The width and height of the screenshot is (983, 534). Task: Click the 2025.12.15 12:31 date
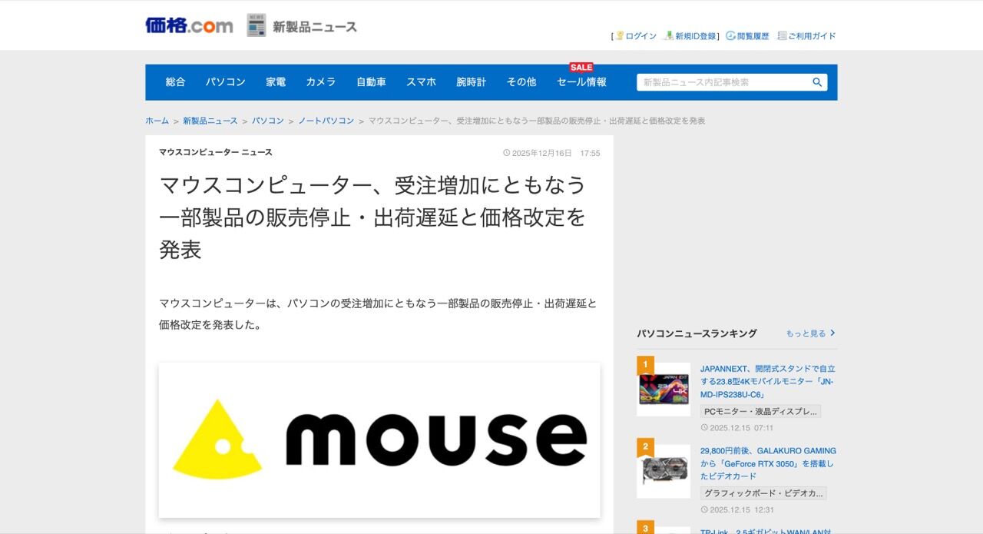[x=737, y=510]
